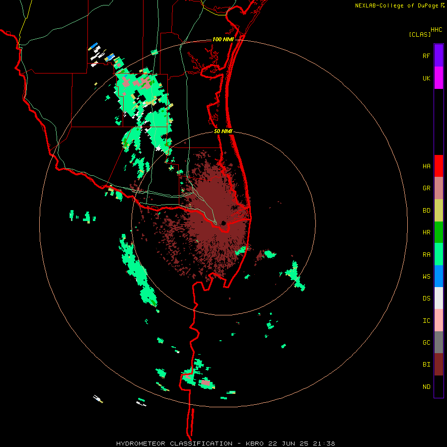This screenshot has width=447, height=447.
Task: Click the KBRO station identifier
Action: coord(255,444)
